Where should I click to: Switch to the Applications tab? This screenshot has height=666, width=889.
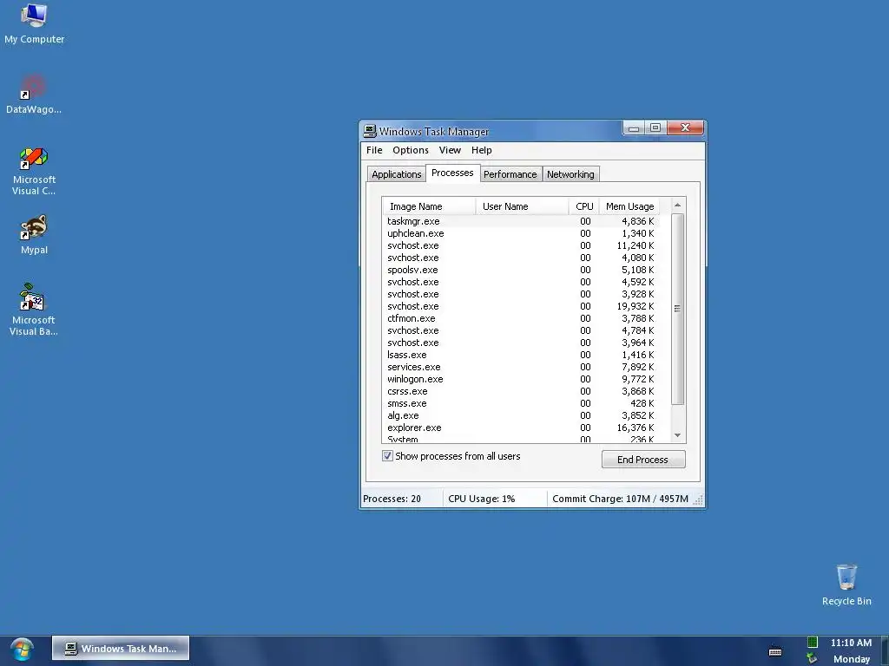tap(396, 174)
